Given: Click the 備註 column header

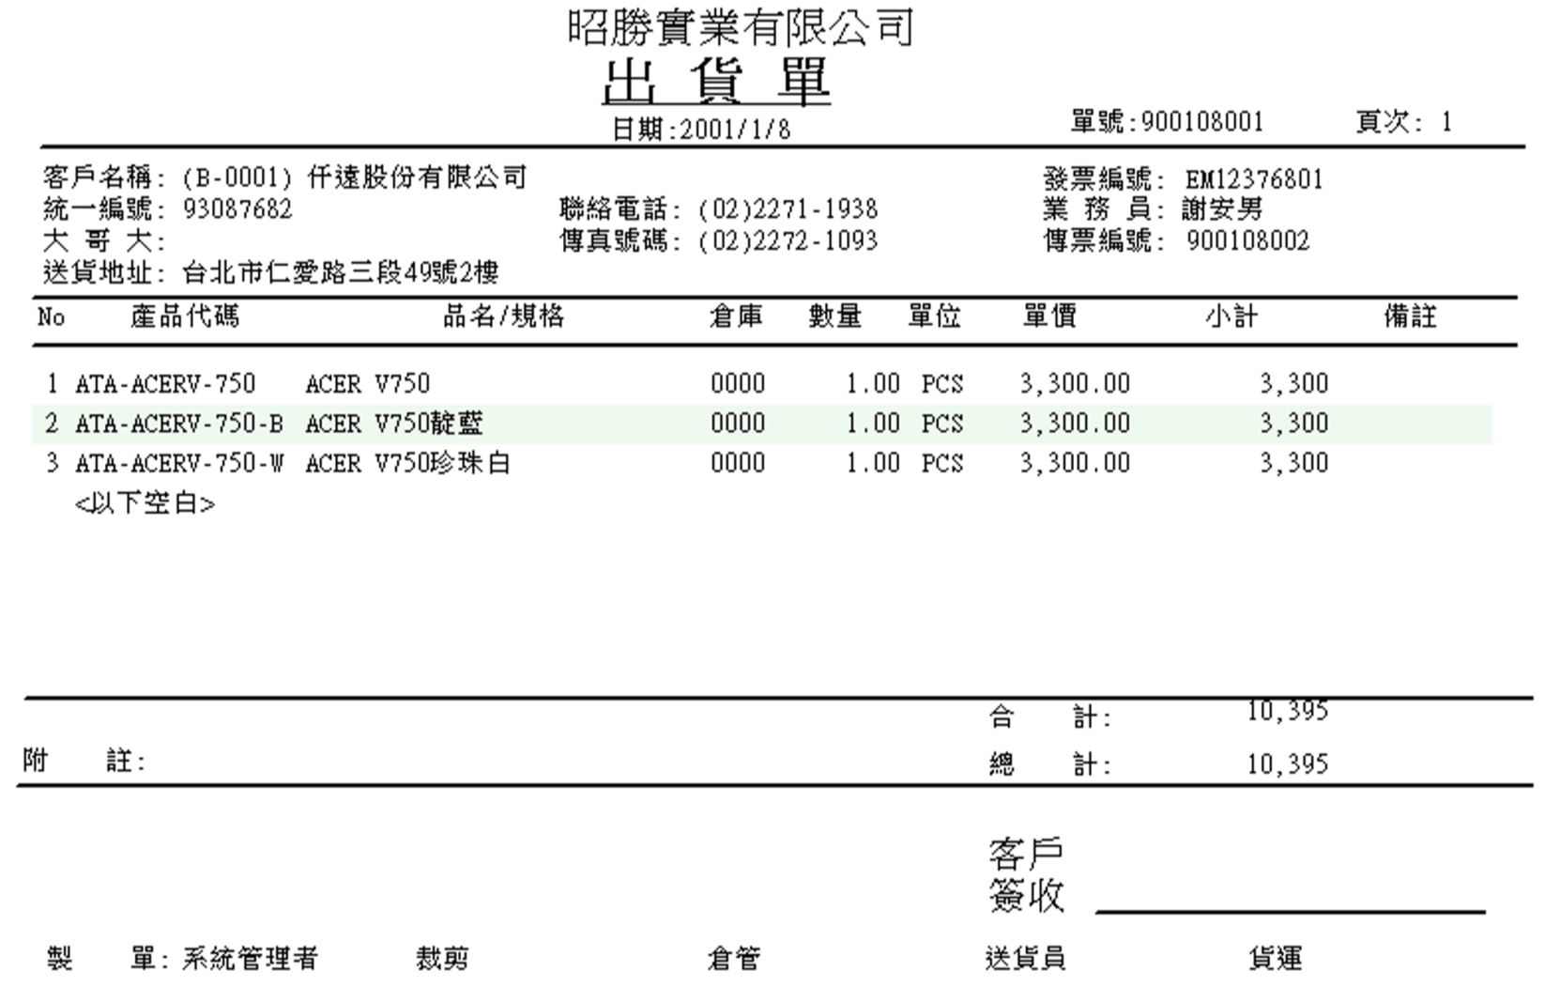Looking at the screenshot, I should 1410,317.
